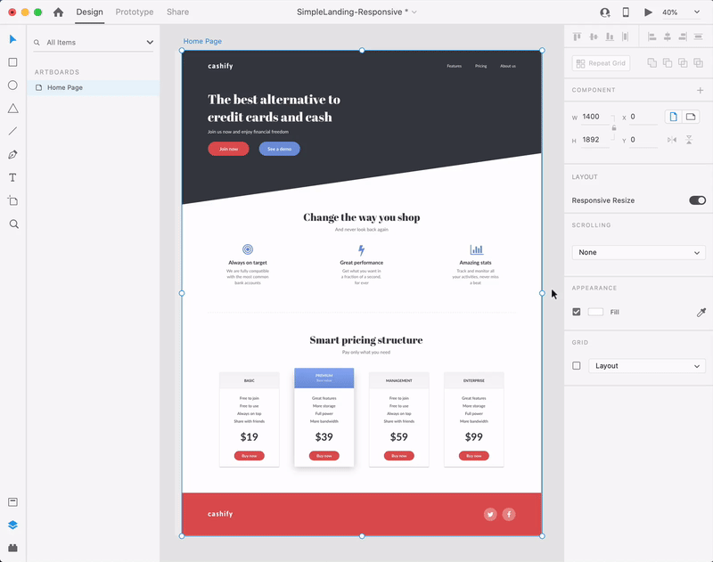Set artboard to portrait orientation
The width and height of the screenshot is (713, 562).
(x=674, y=117)
